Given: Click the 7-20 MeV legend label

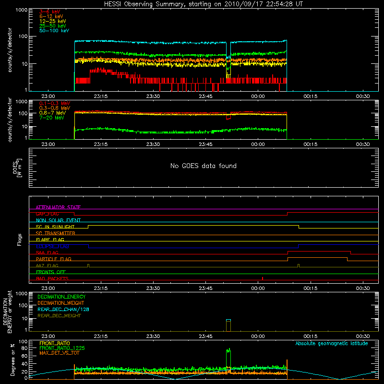Looking at the screenshot, I should [52, 118].
